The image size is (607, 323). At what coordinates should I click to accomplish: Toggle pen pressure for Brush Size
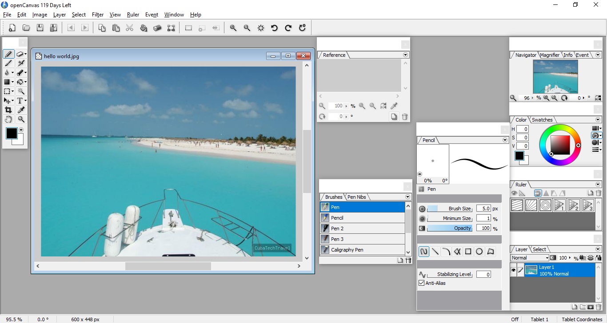(422, 209)
